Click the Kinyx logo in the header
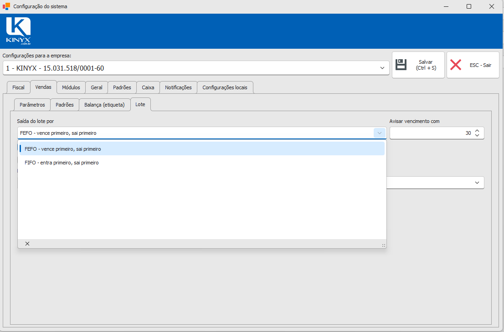This screenshot has height=332, width=504. tap(18, 31)
